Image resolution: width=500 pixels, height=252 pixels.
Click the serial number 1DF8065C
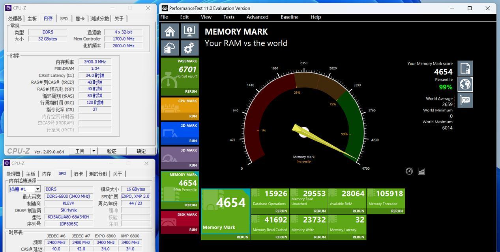point(69,224)
